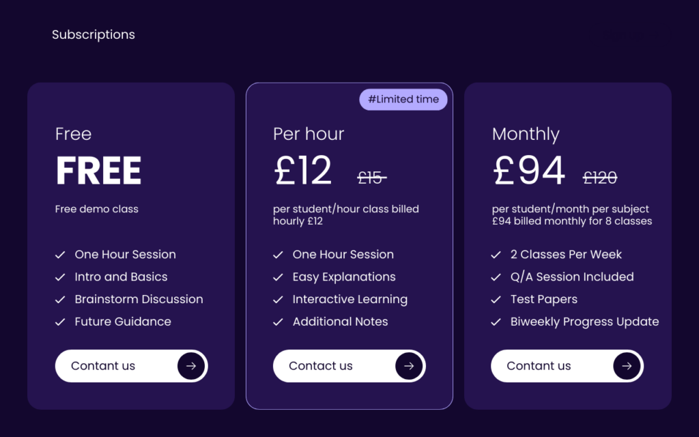The height and width of the screenshot is (437, 699).
Task: Click checkmark next to Biweekly Progress Update
Action: [496, 322]
